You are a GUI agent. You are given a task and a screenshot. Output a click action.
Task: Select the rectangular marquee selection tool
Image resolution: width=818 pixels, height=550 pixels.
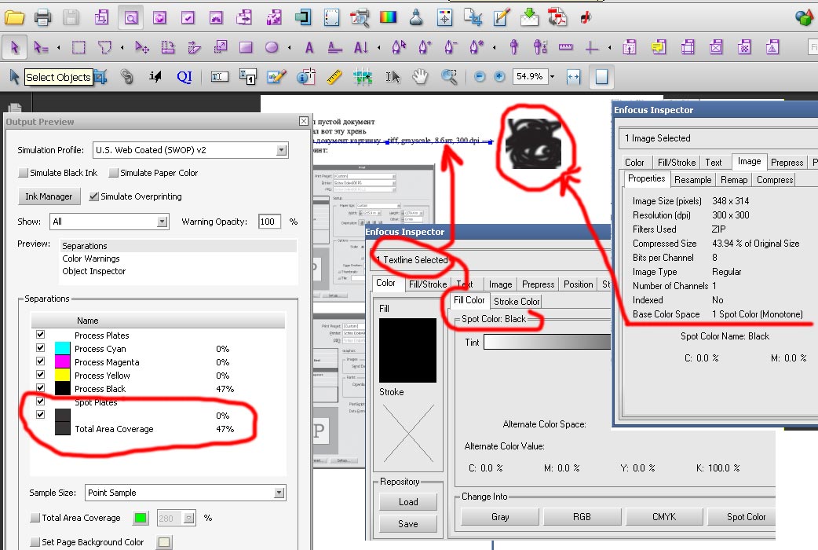point(79,47)
